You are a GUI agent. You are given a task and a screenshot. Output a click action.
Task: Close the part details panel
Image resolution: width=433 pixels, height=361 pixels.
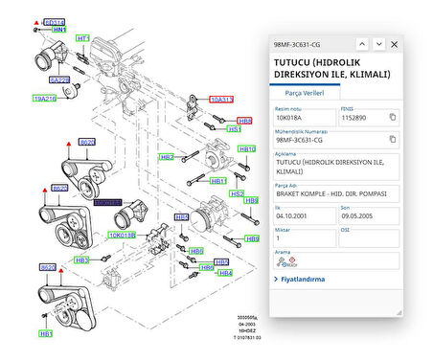[x=395, y=44]
